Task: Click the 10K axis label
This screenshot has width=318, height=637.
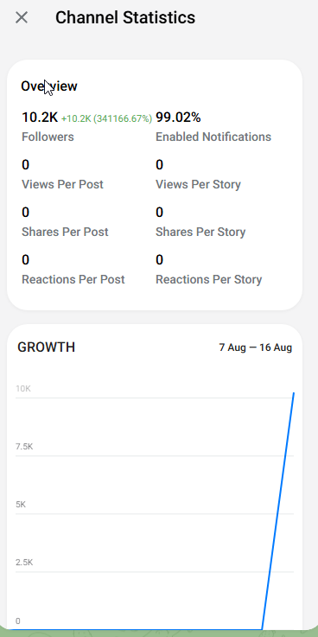Action: 23,389
